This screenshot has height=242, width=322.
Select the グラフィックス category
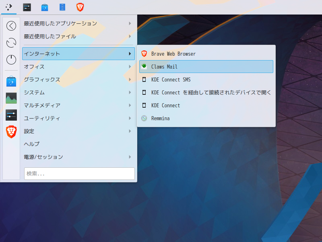click(78, 79)
